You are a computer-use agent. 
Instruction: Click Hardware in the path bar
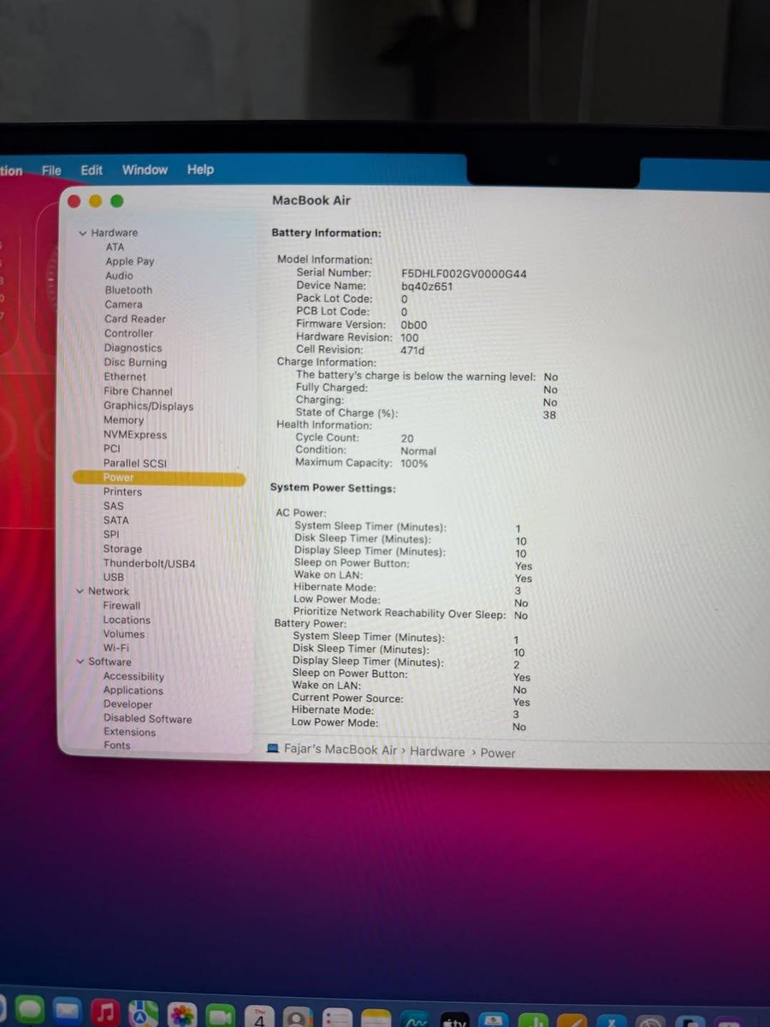437,751
